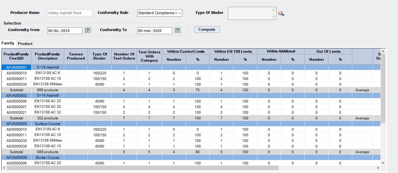The image size is (398, 173).
Task: Click the 80 percent subtotal cell
Action: point(198,152)
